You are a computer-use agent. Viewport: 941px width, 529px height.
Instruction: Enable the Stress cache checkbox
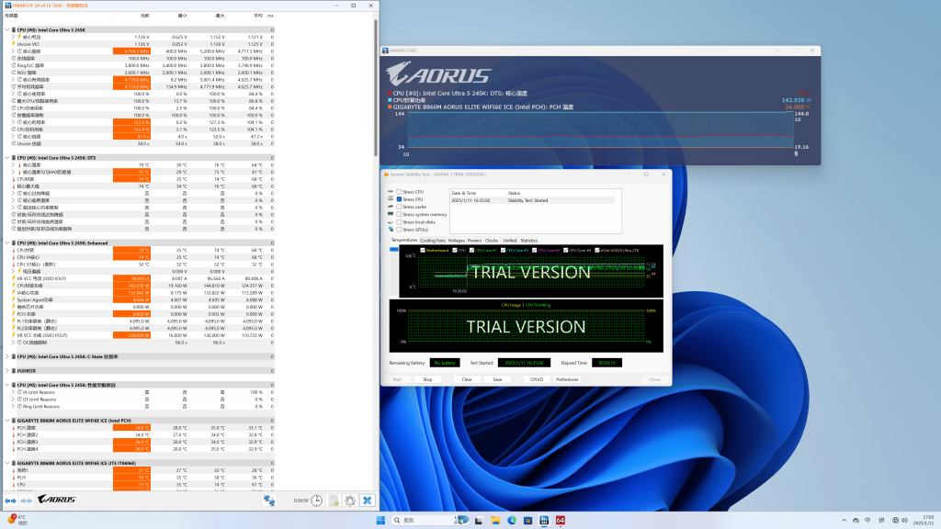(x=399, y=207)
